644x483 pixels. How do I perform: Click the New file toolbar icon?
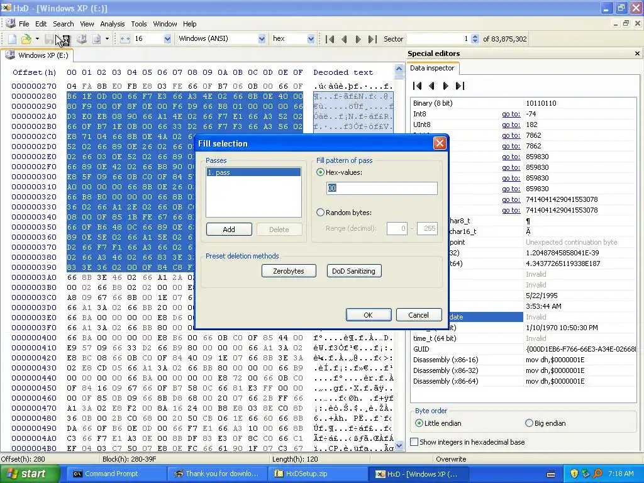tap(13, 39)
